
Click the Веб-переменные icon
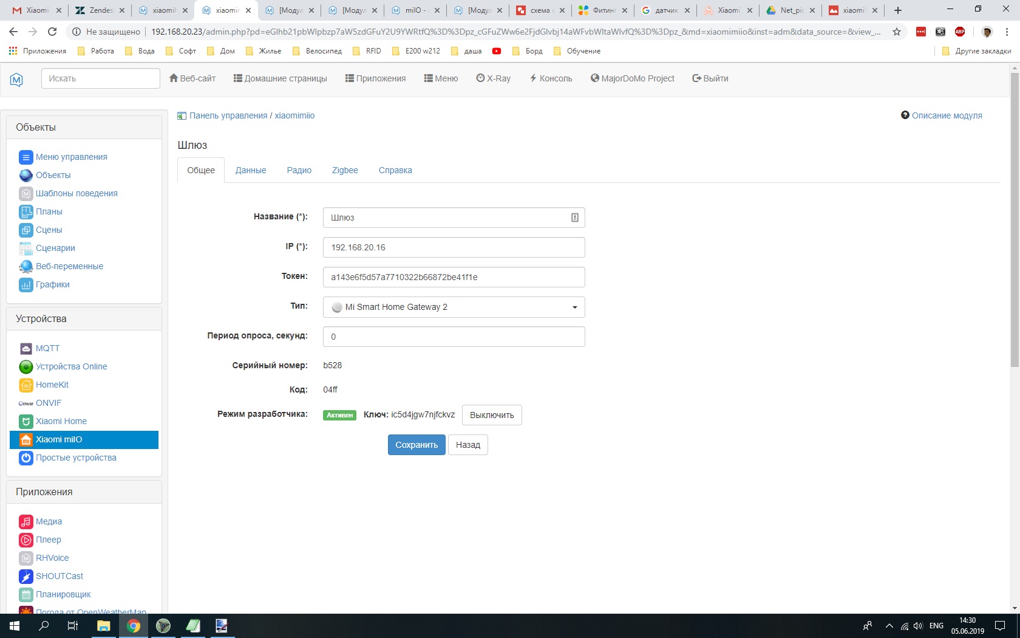click(25, 267)
